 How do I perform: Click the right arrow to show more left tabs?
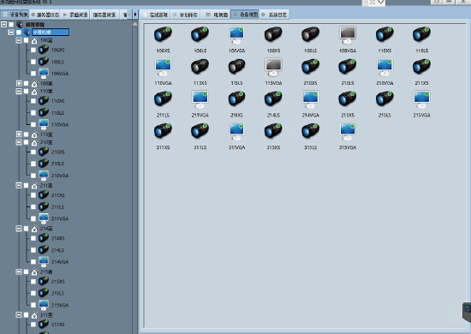[135, 15]
